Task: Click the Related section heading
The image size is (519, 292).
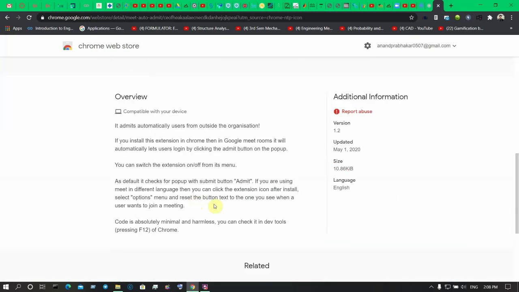Action: pyautogui.click(x=257, y=266)
